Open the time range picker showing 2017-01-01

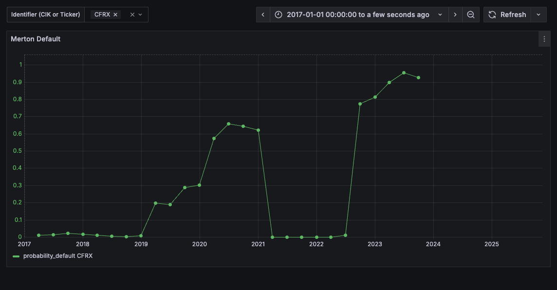358,15
